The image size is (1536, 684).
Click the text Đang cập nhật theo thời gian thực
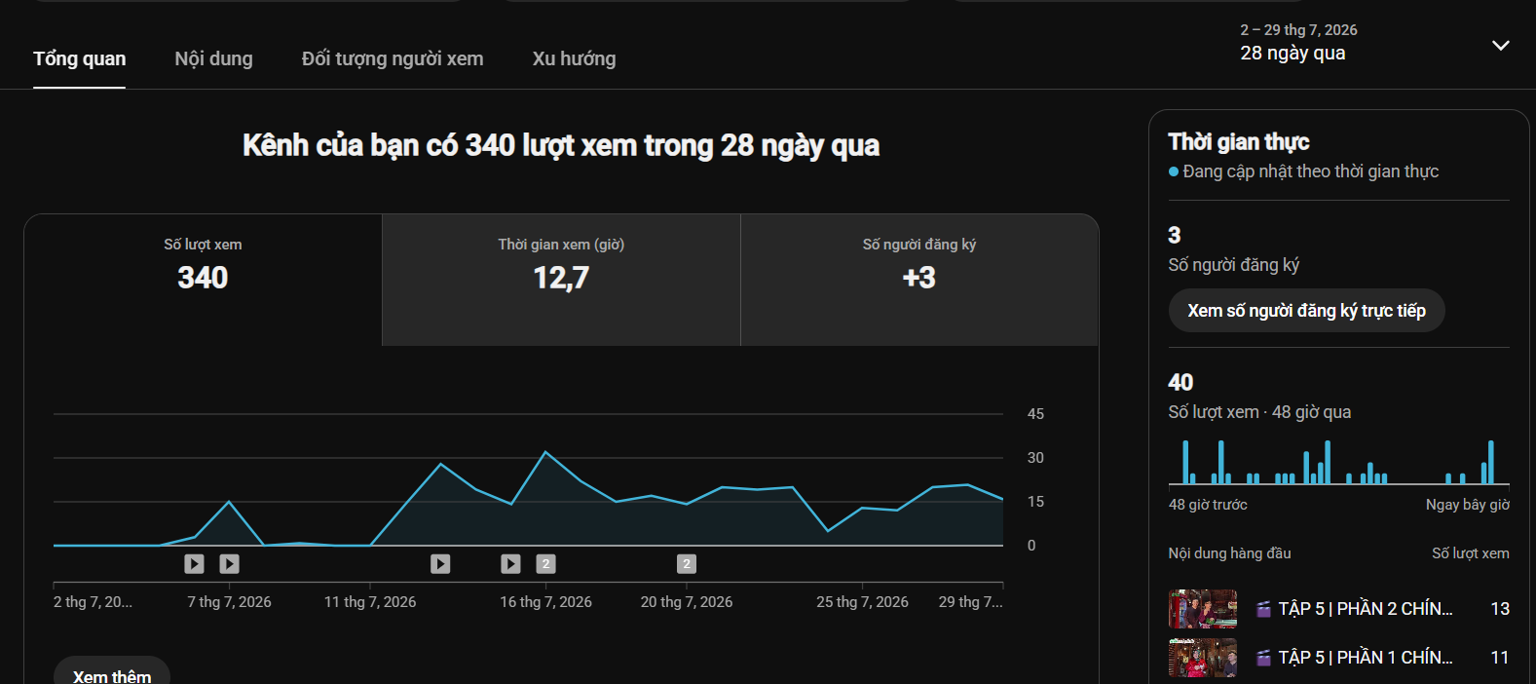click(1310, 171)
